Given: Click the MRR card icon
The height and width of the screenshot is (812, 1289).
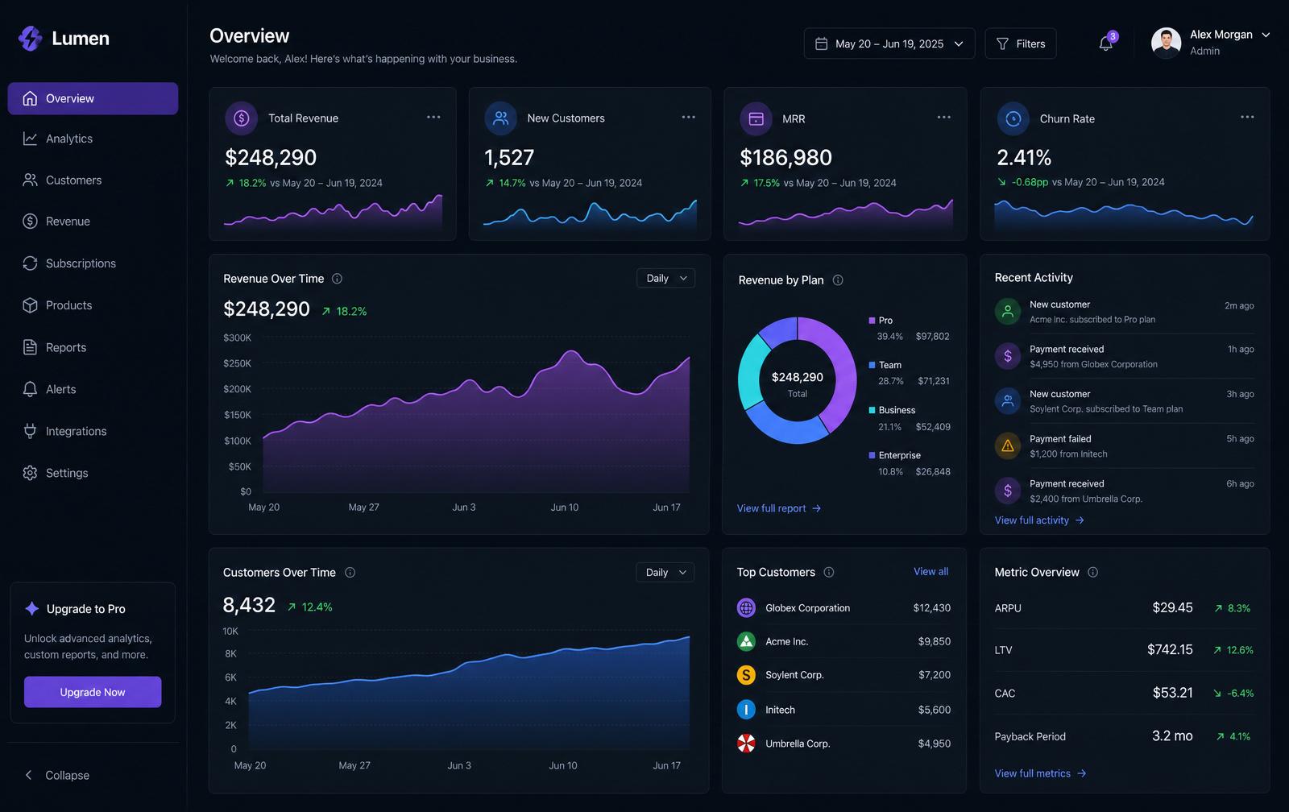Looking at the screenshot, I should [756, 118].
